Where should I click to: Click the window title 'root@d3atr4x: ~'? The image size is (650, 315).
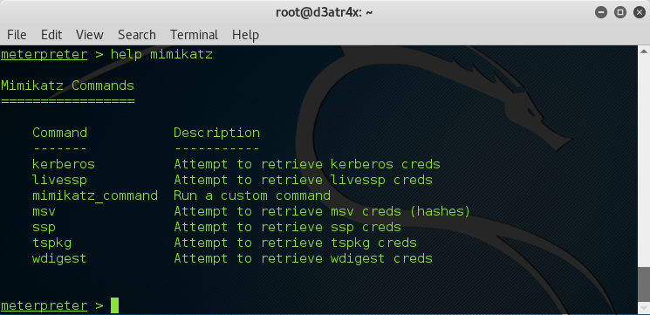coord(325,12)
